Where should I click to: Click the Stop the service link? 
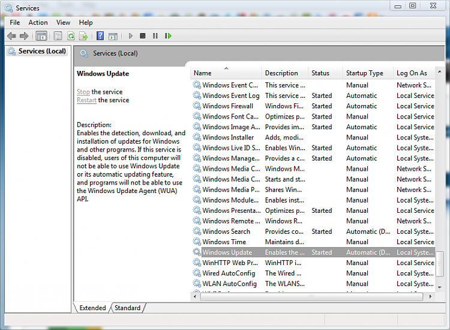click(83, 92)
